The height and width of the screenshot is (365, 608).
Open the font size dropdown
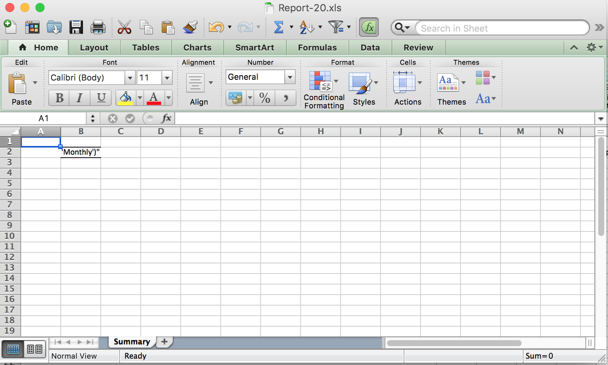(x=166, y=78)
